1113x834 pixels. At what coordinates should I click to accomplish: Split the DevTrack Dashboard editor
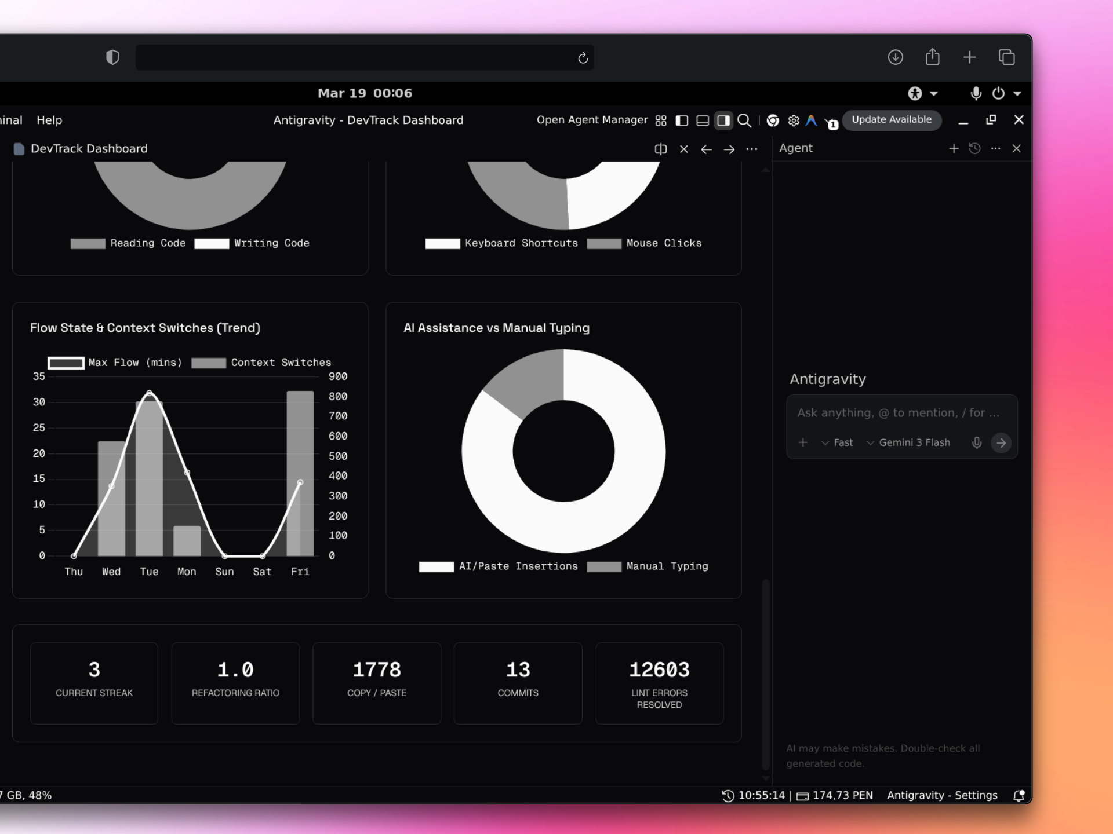pyautogui.click(x=661, y=149)
